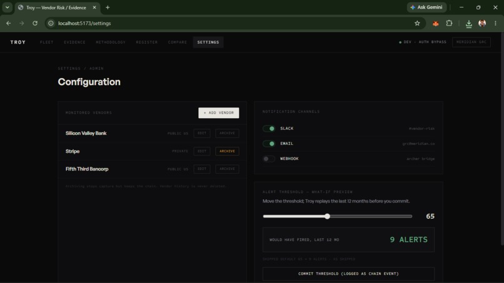Click the 9 ALERTS value
The width and height of the screenshot is (504, 283).
point(408,240)
